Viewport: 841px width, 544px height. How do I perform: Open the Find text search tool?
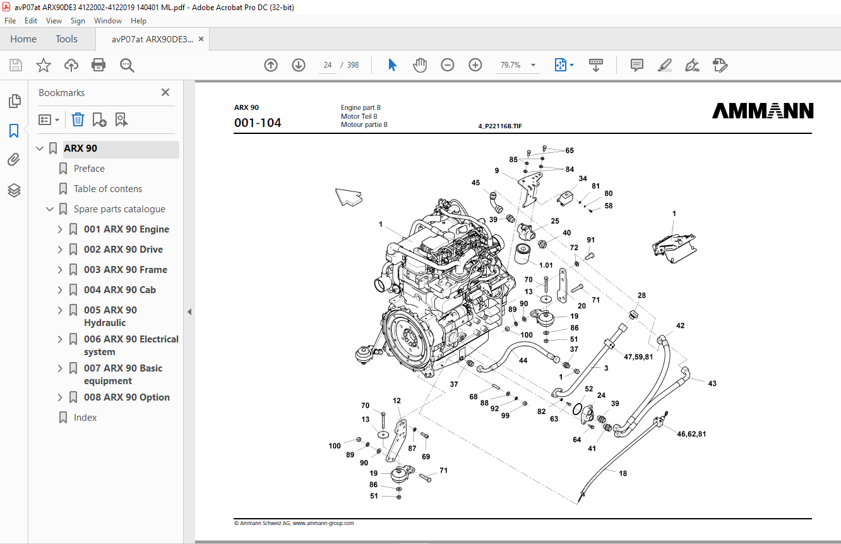point(127,65)
